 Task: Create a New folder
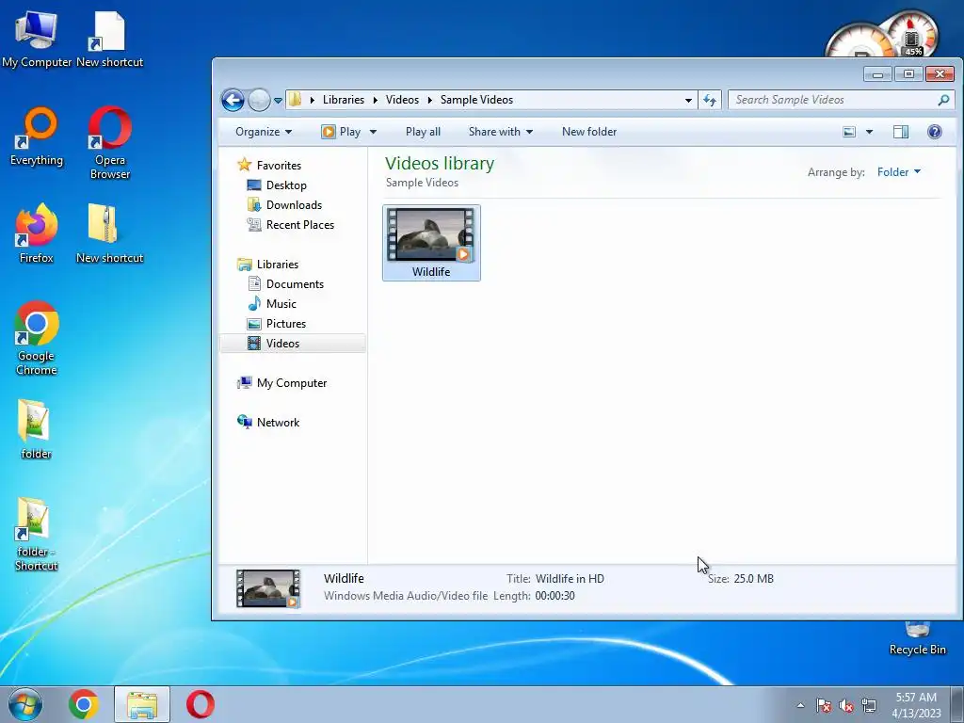click(589, 132)
